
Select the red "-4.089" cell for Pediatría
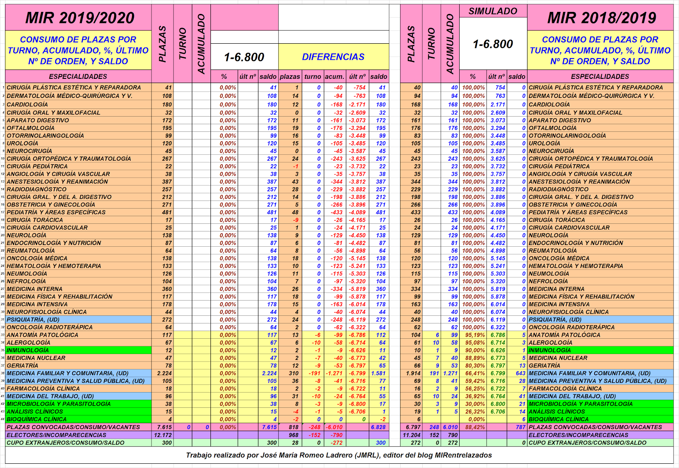[357, 212]
